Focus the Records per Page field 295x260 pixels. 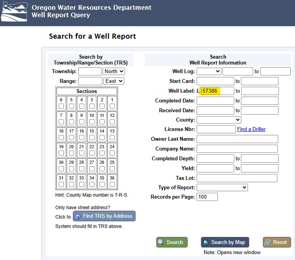click(207, 197)
